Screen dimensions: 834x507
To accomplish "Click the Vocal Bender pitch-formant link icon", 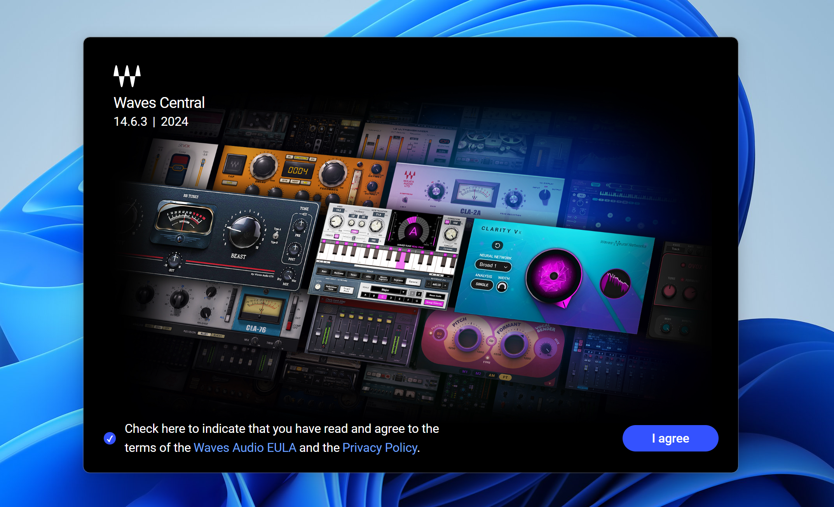I will (491, 341).
